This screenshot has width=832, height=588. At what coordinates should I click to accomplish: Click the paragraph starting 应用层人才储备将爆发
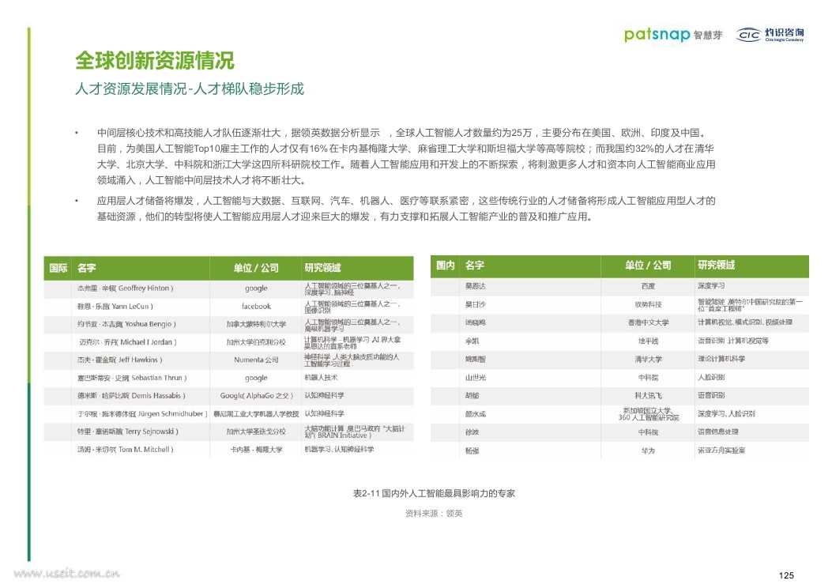click(406, 209)
